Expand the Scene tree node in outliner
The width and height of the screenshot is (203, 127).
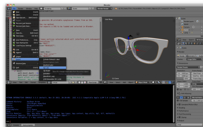176,19
